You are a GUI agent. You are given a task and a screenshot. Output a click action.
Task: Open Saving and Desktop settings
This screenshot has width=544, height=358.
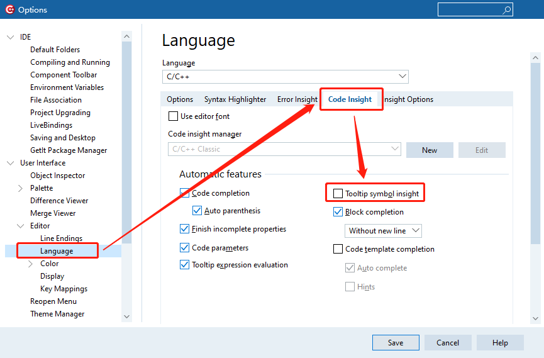tap(62, 138)
